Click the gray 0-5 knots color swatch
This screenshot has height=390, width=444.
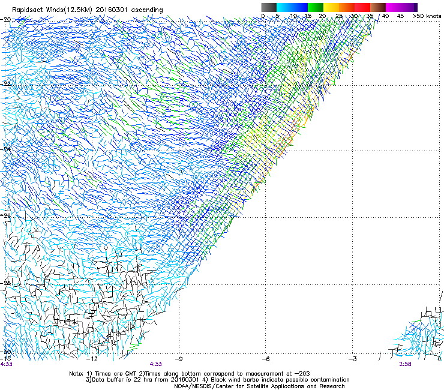pyautogui.click(x=269, y=7)
